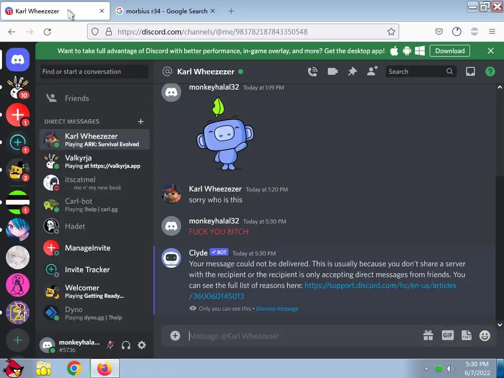
Task: Attach a file using the plus circle
Action: click(x=175, y=336)
